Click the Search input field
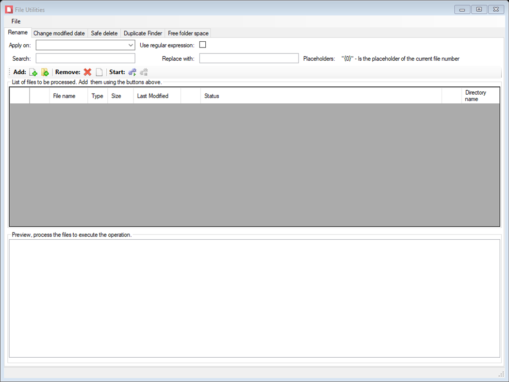Image resolution: width=509 pixels, height=382 pixels. pos(85,58)
